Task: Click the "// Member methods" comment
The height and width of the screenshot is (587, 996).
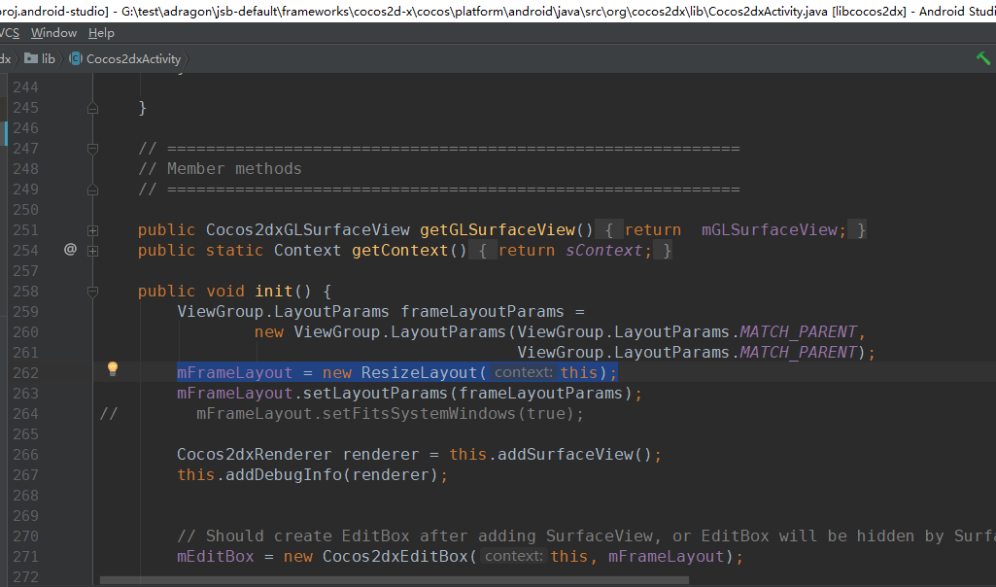Action: (220, 168)
